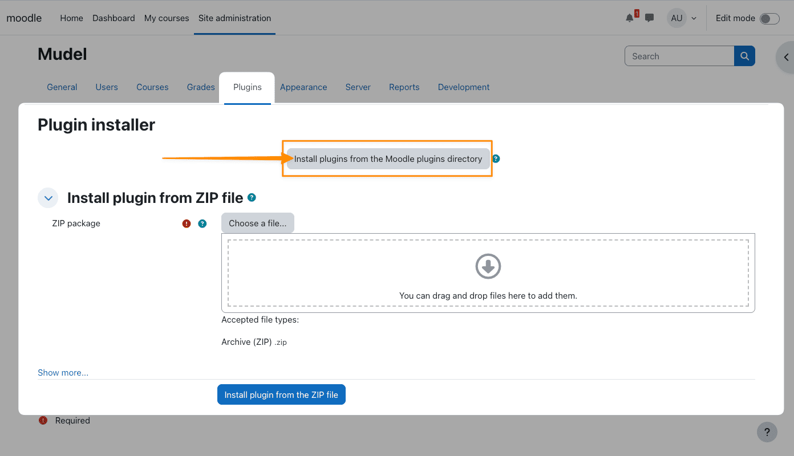This screenshot has width=794, height=456.
Task: Open the messaging chat bubble icon
Action: [x=649, y=18]
